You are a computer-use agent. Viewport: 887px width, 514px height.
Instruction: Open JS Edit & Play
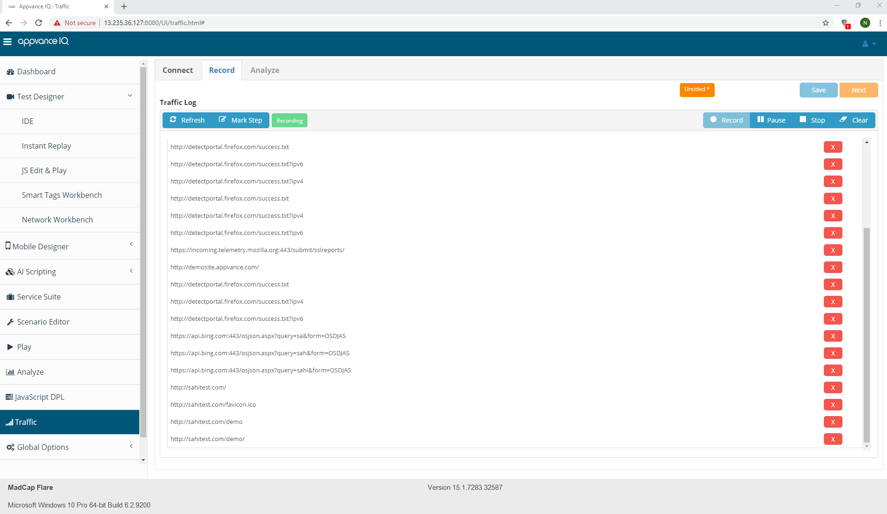click(70, 170)
